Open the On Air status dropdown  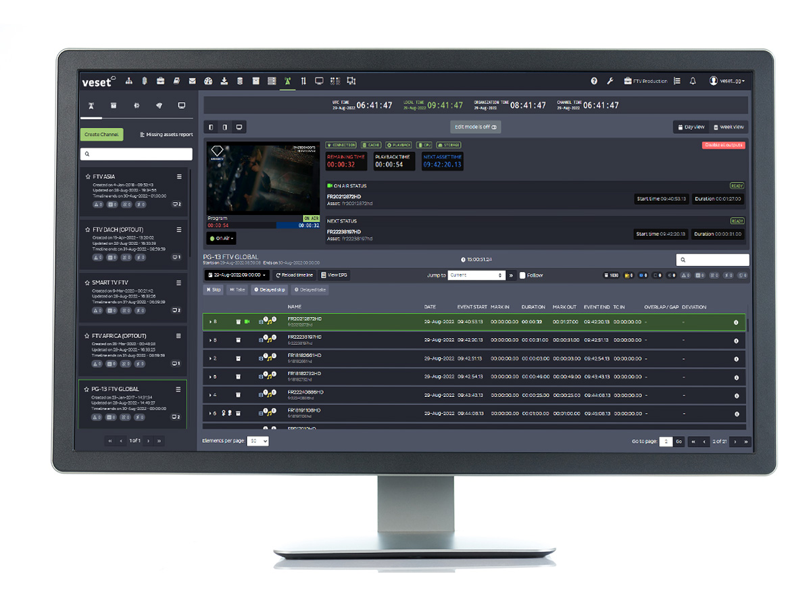tap(221, 239)
